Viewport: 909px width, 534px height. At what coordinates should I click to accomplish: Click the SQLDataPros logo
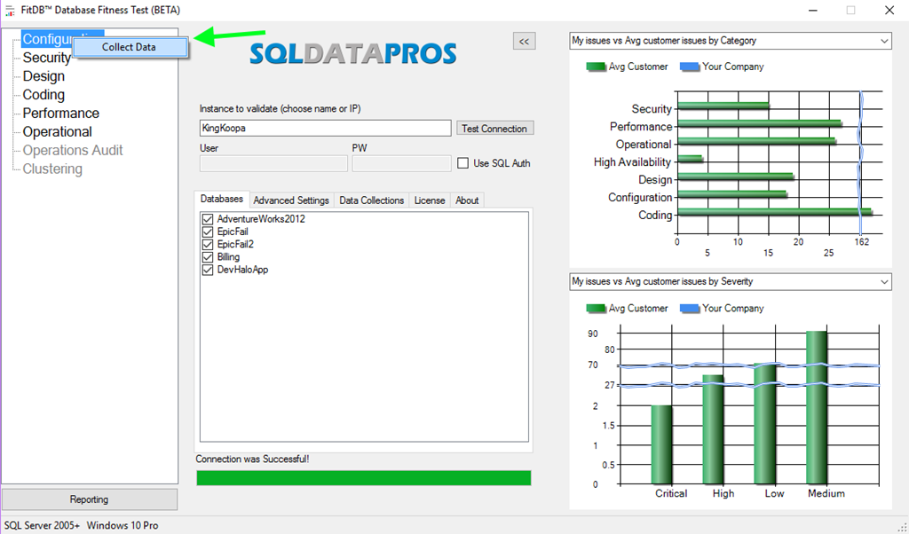click(352, 53)
